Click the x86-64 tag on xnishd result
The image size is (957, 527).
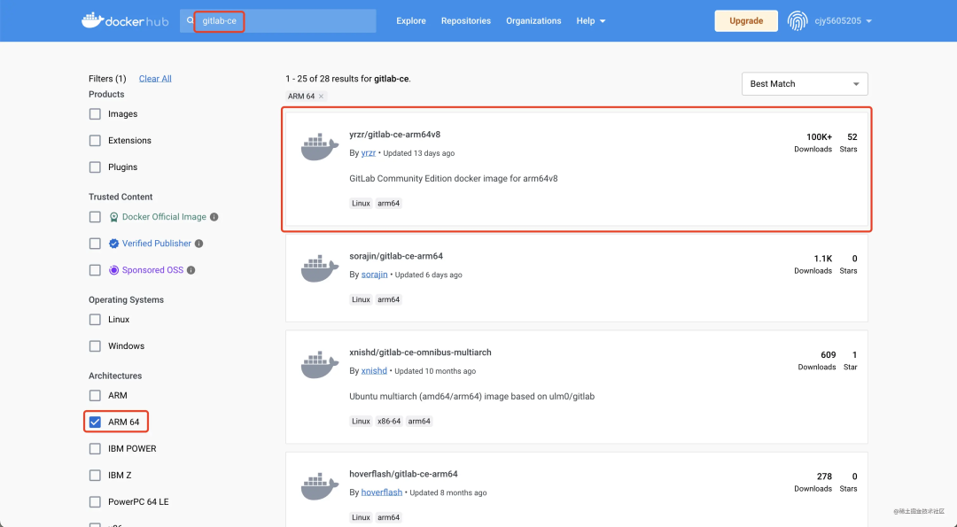(x=389, y=422)
